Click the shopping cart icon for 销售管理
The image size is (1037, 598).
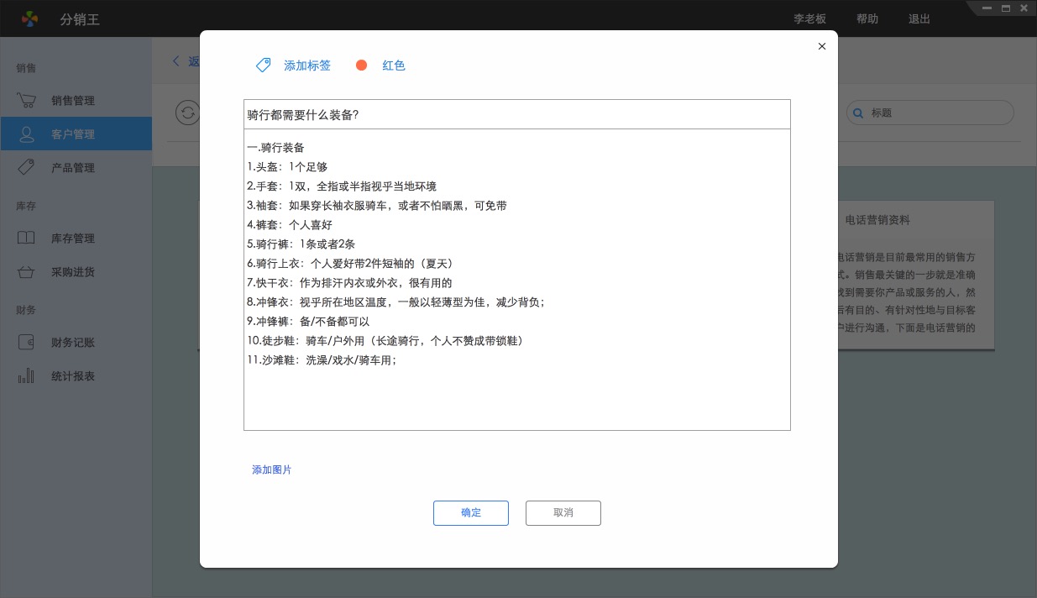pos(26,101)
